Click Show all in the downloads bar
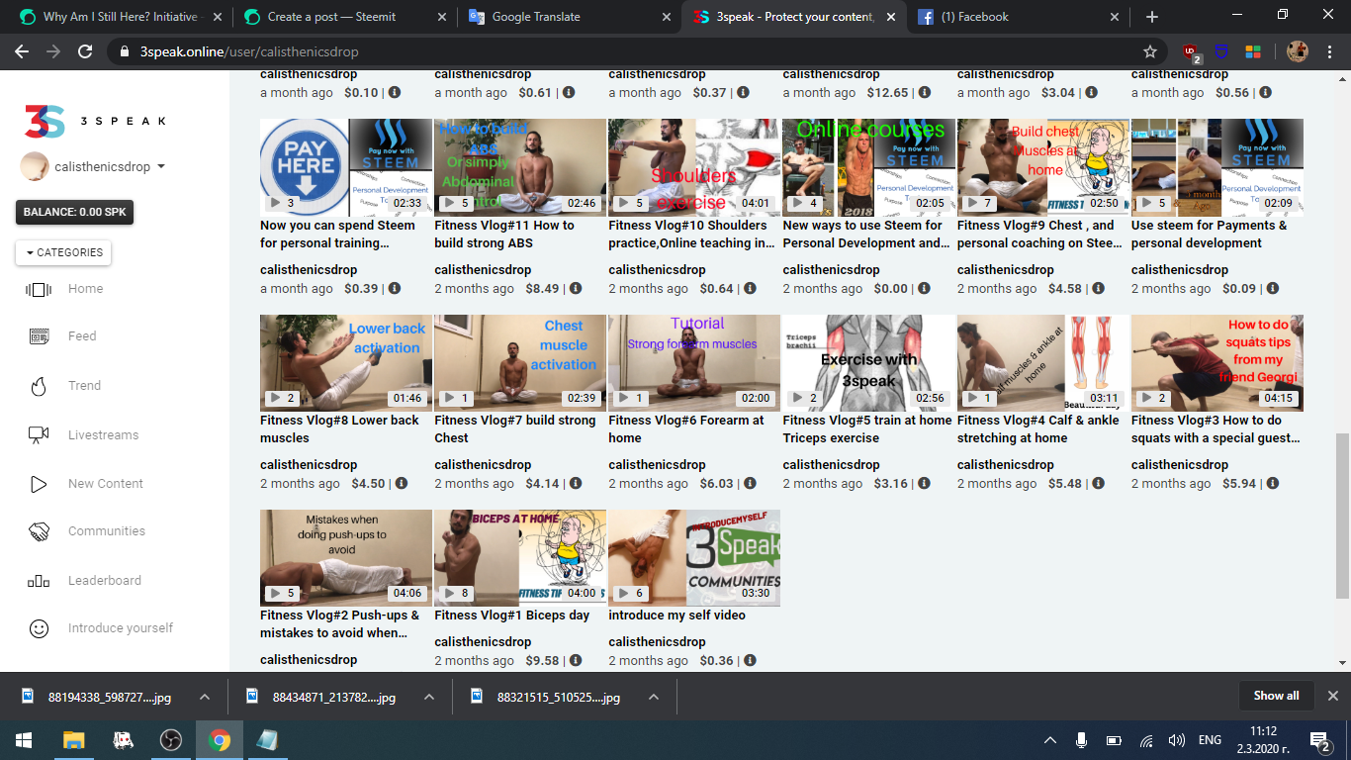1351x760 pixels. [x=1276, y=695]
